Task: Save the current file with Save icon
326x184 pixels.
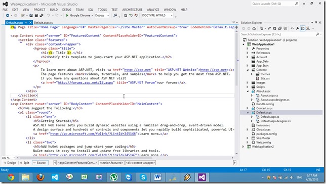Action: [36, 15]
